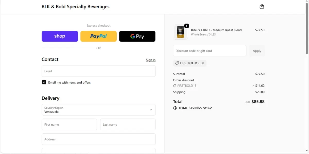The height and width of the screenshot is (154, 309).
Task: Pay with PayPal express checkout
Action: 98,36
